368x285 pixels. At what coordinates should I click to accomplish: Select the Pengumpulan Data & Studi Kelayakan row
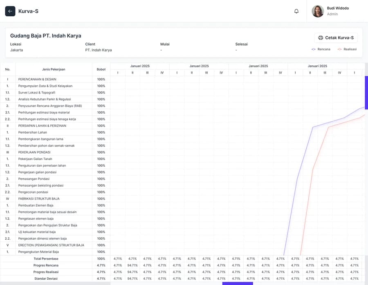pyautogui.click(x=55, y=86)
